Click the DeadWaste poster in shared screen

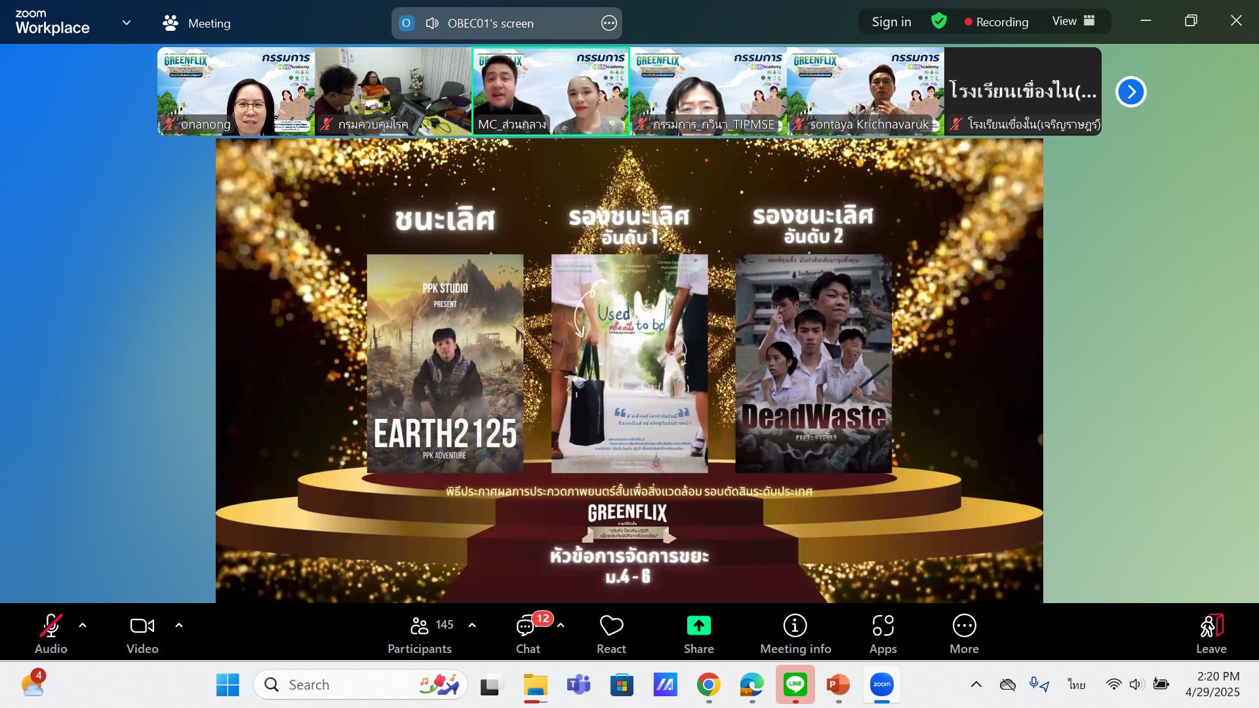click(x=813, y=364)
